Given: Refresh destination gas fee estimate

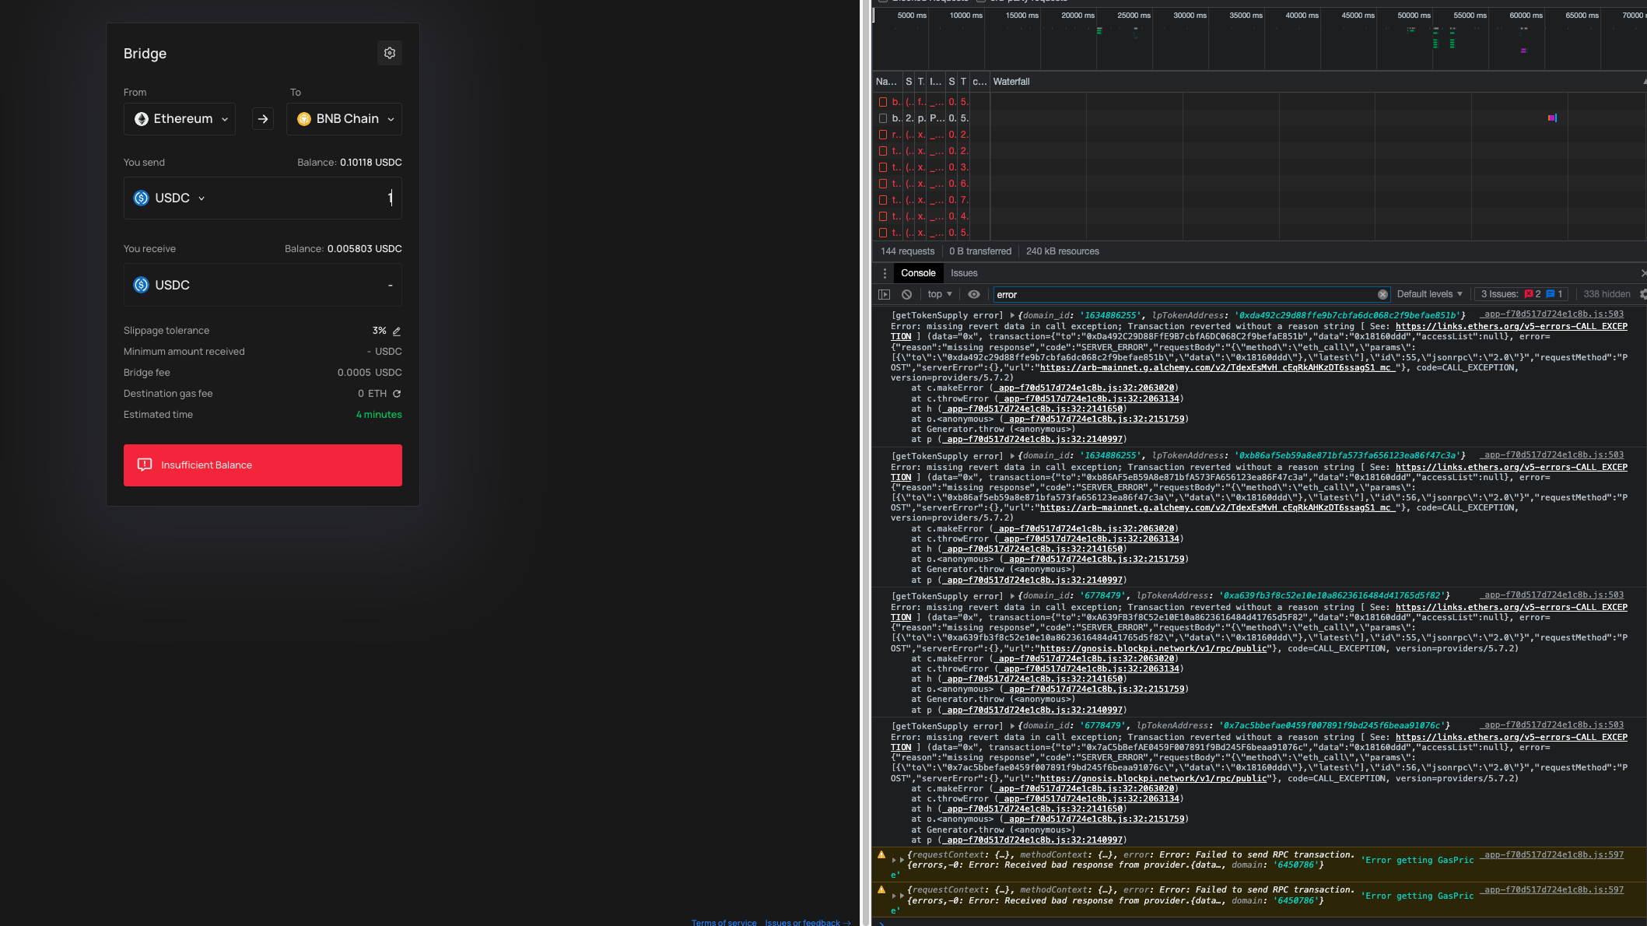Looking at the screenshot, I should click(397, 394).
